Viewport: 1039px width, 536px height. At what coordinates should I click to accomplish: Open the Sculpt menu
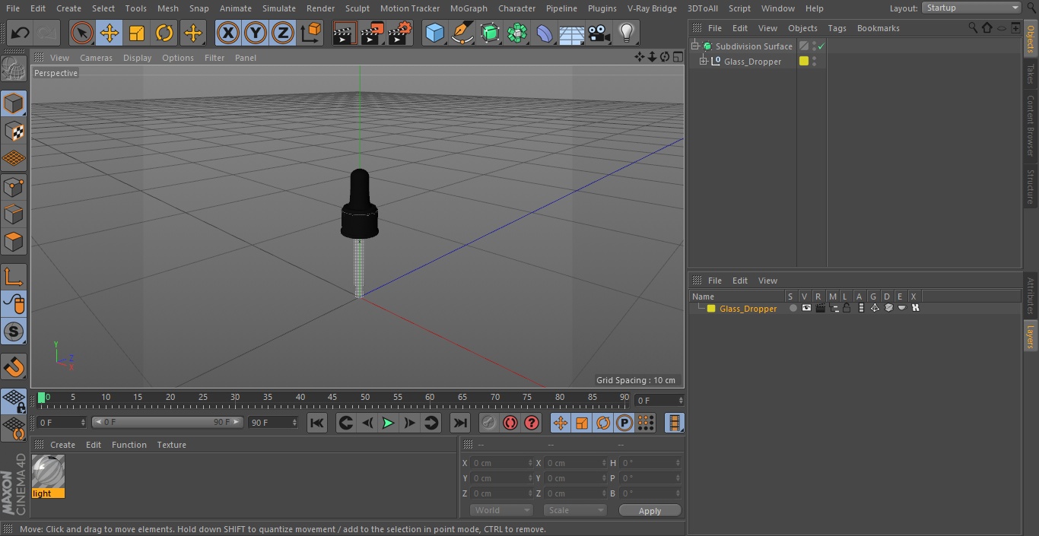click(x=357, y=8)
